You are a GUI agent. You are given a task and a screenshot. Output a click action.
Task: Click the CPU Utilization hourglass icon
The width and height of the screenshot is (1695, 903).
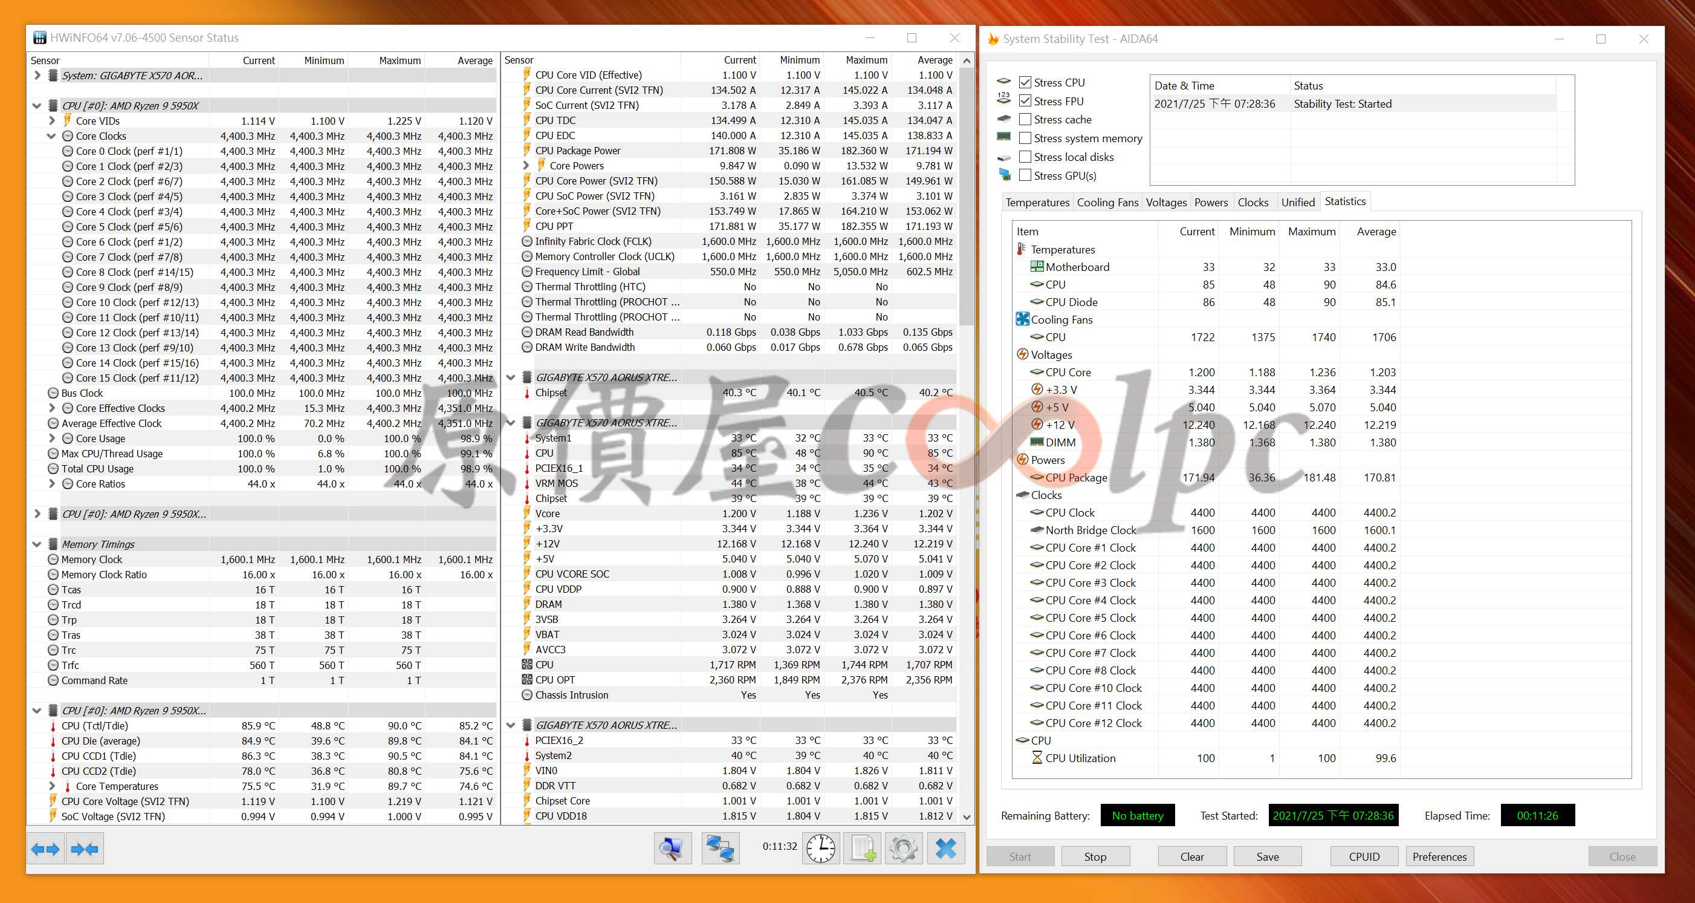tap(1037, 758)
